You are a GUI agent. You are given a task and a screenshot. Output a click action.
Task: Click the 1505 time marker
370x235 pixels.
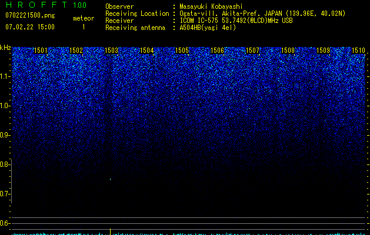coord(182,51)
